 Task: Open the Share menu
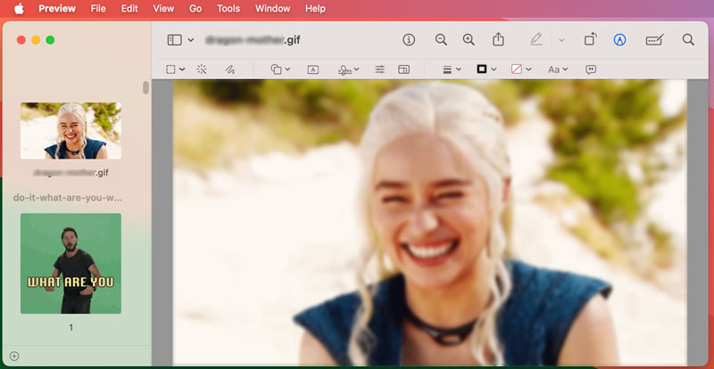pos(498,39)
